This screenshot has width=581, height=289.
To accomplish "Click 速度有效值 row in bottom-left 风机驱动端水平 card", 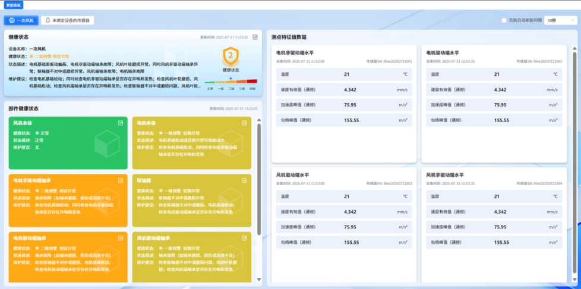I will click(x=344, y=212).
